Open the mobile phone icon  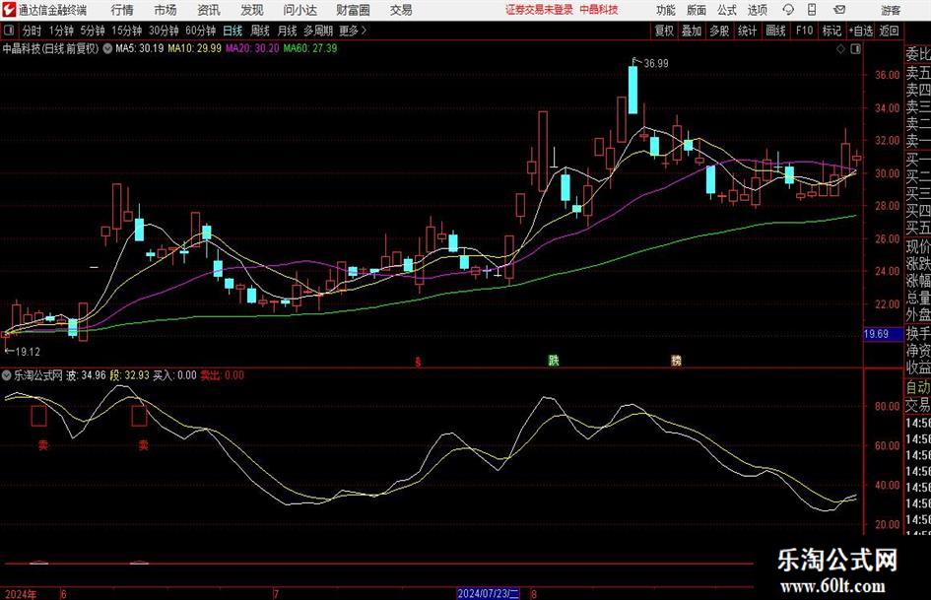[x=812, y=10]
